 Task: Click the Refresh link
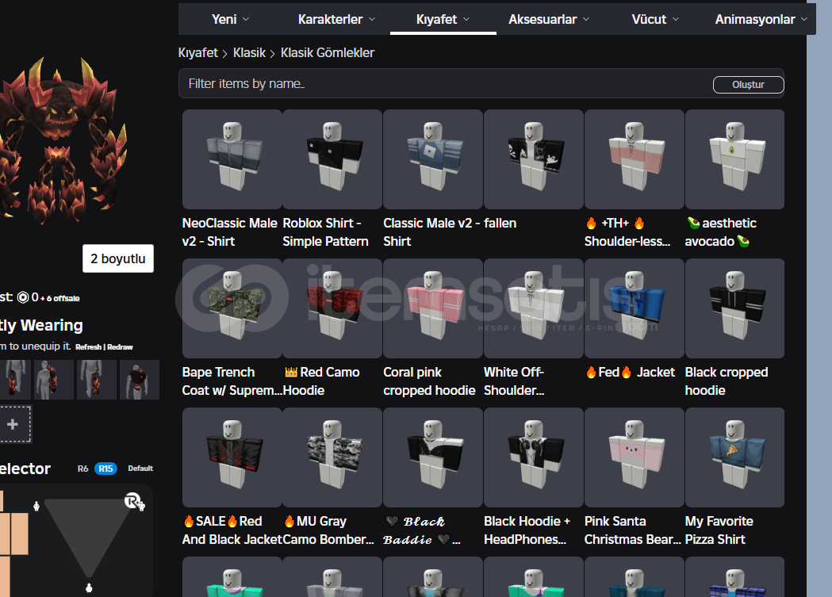pyautogui.click(x=88, y=346)
